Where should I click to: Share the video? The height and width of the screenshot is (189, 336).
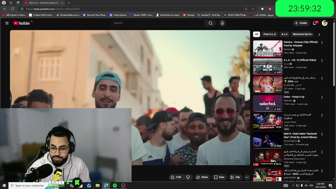click(x=202, y=177)
